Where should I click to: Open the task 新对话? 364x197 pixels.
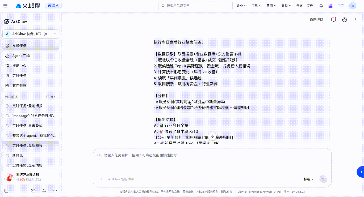31,155
